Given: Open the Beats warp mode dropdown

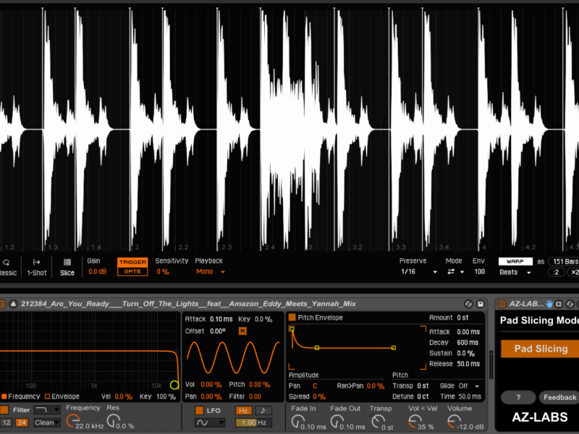Looking at the screenshot, I should 515,273.
